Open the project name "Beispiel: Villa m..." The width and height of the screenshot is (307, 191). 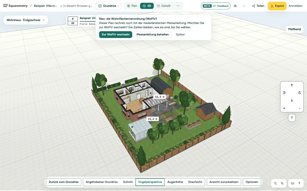(x=45, y=6)
